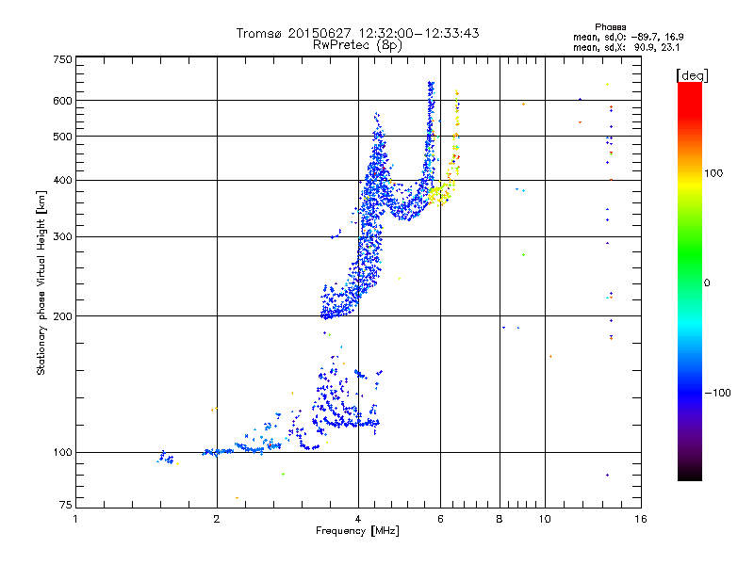
Task: Click the y-axis label '75'
Action: [x=66, y=505]
